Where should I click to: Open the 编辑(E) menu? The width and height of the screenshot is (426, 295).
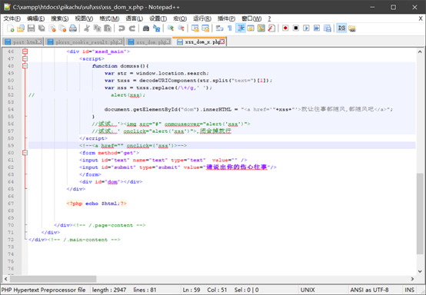[x=36, y=18]
